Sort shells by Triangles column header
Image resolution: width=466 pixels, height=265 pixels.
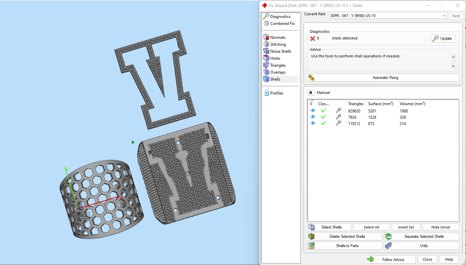355,104
